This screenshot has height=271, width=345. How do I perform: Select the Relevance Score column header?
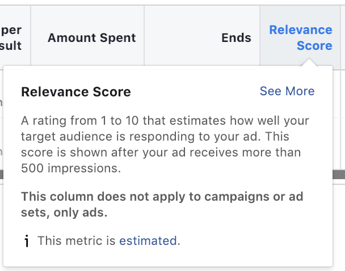point(301,38)
